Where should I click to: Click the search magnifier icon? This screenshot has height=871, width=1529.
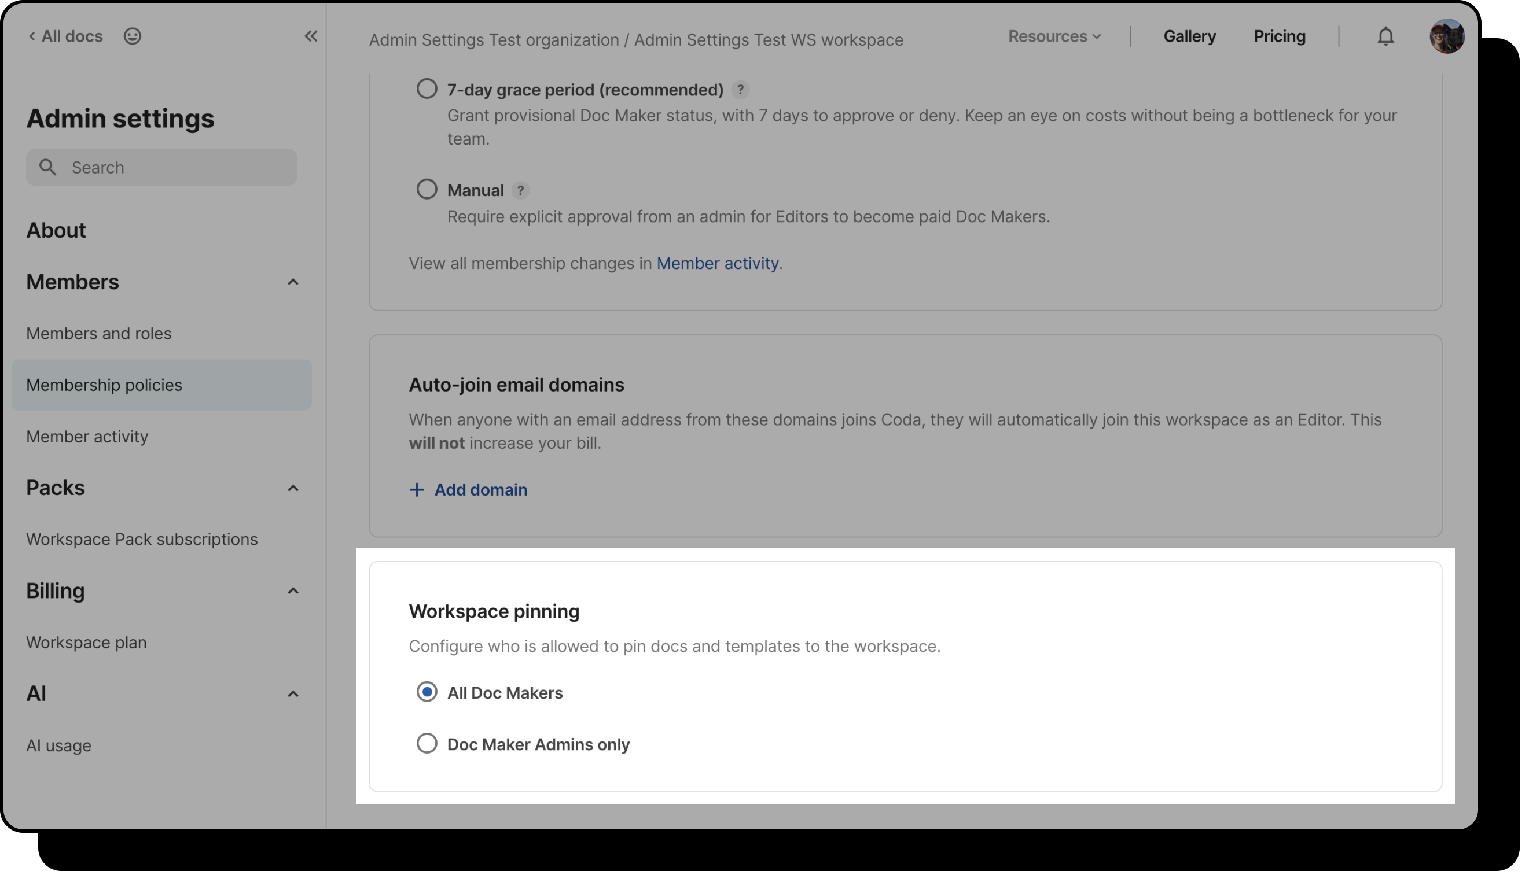(x=48, y=168)
